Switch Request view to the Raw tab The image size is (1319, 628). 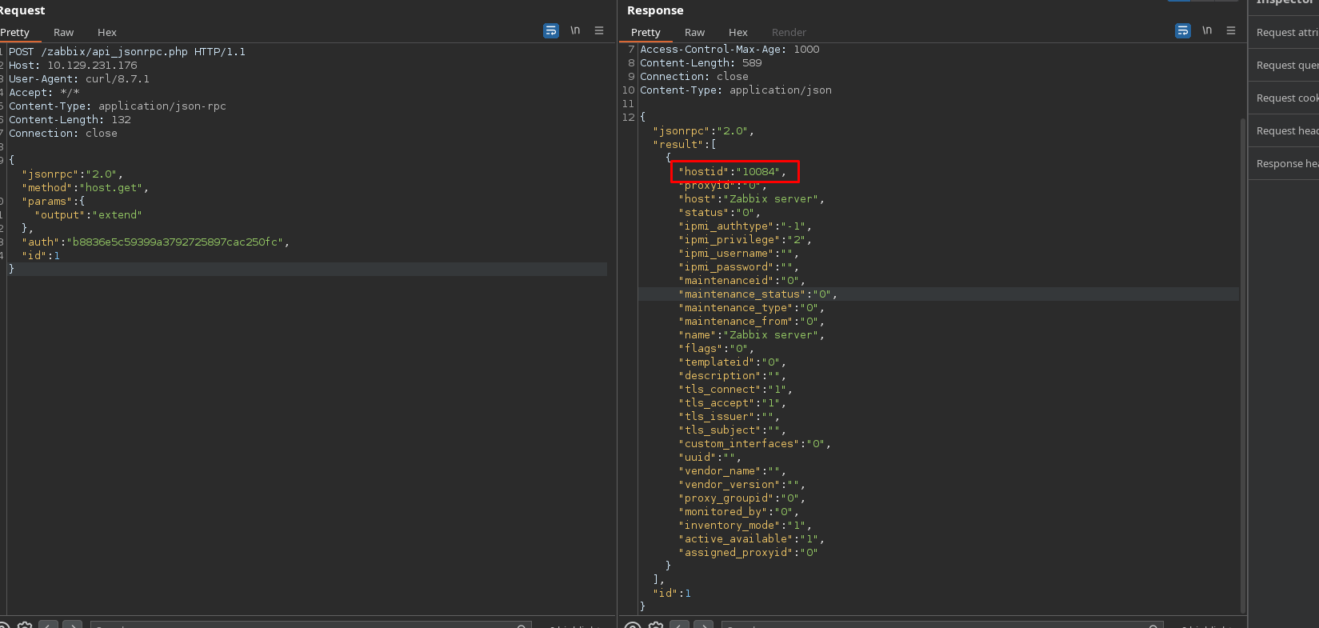click(x=63, y=32)
